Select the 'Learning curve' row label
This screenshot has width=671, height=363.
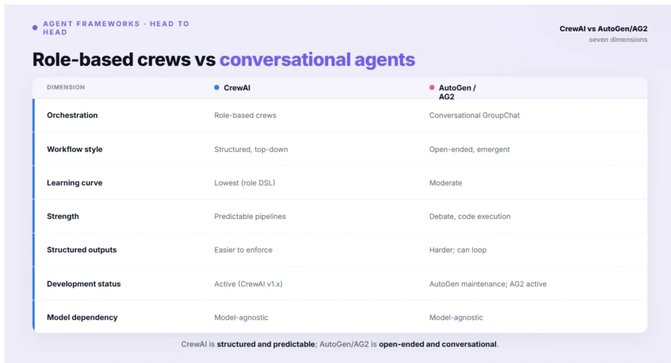(x=75, y=182)
